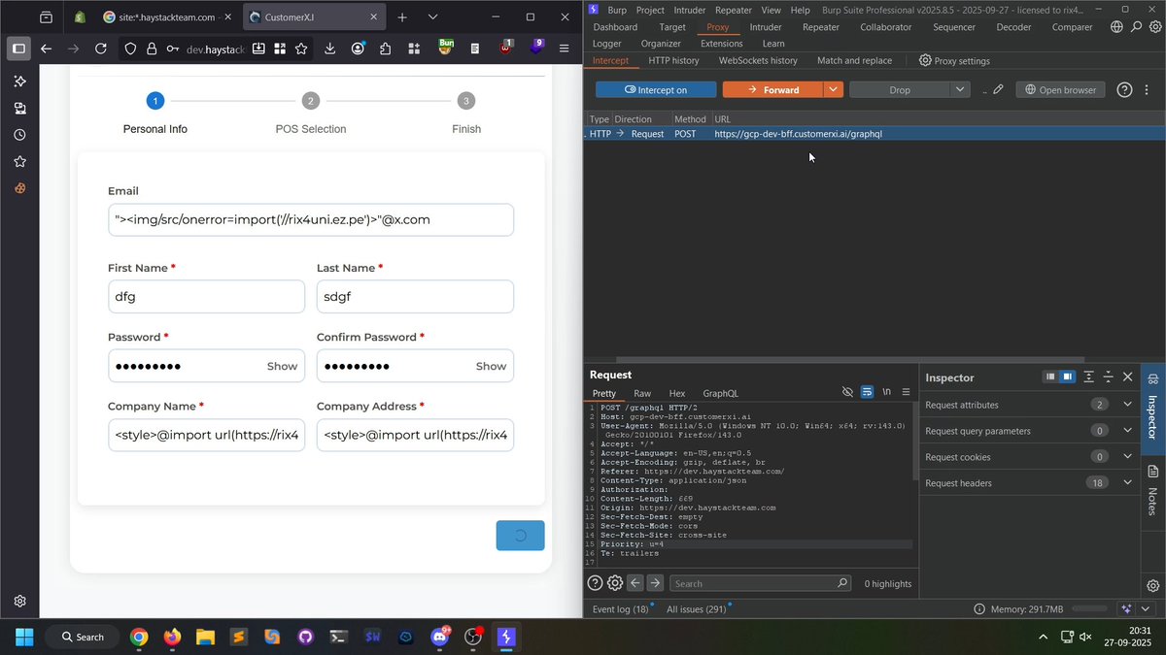Open the Project menu
1166x655 pixels.
[650, 10]
